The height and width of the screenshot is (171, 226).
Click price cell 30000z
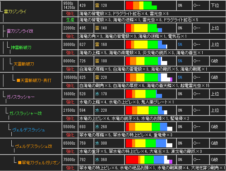pyautogui.click(x=70, y=45)
